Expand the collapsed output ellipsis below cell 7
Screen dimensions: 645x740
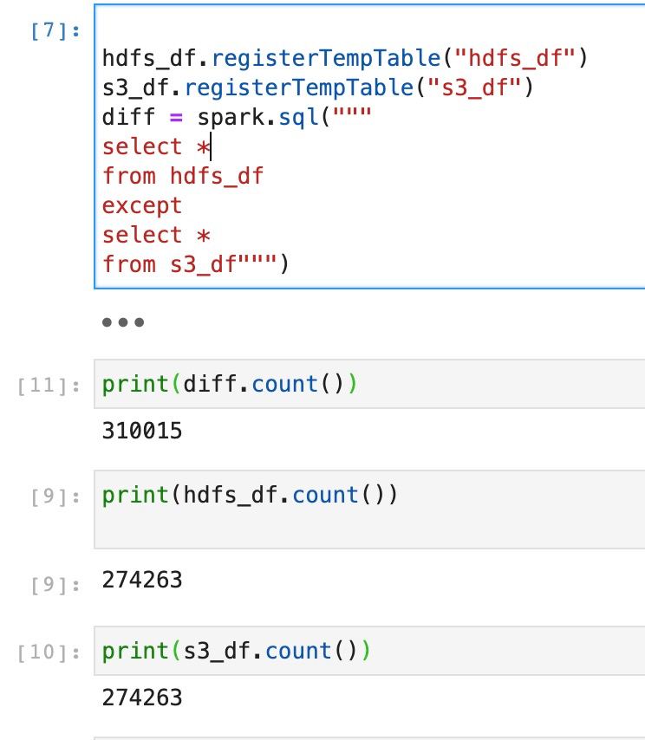[x=122, y=322]
